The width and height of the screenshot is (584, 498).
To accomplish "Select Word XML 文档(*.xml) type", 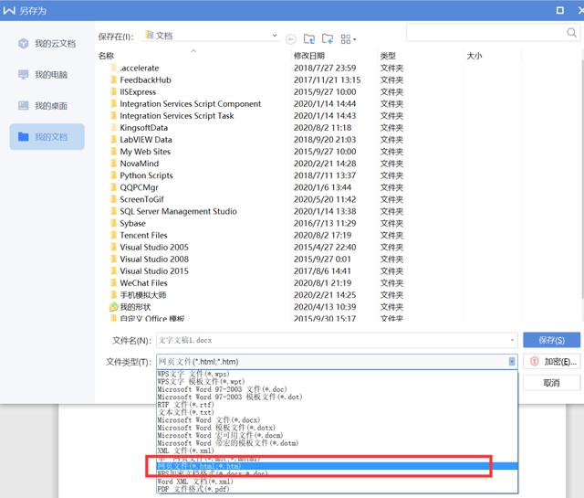I will pyautogui.click(x=337, y=482).
